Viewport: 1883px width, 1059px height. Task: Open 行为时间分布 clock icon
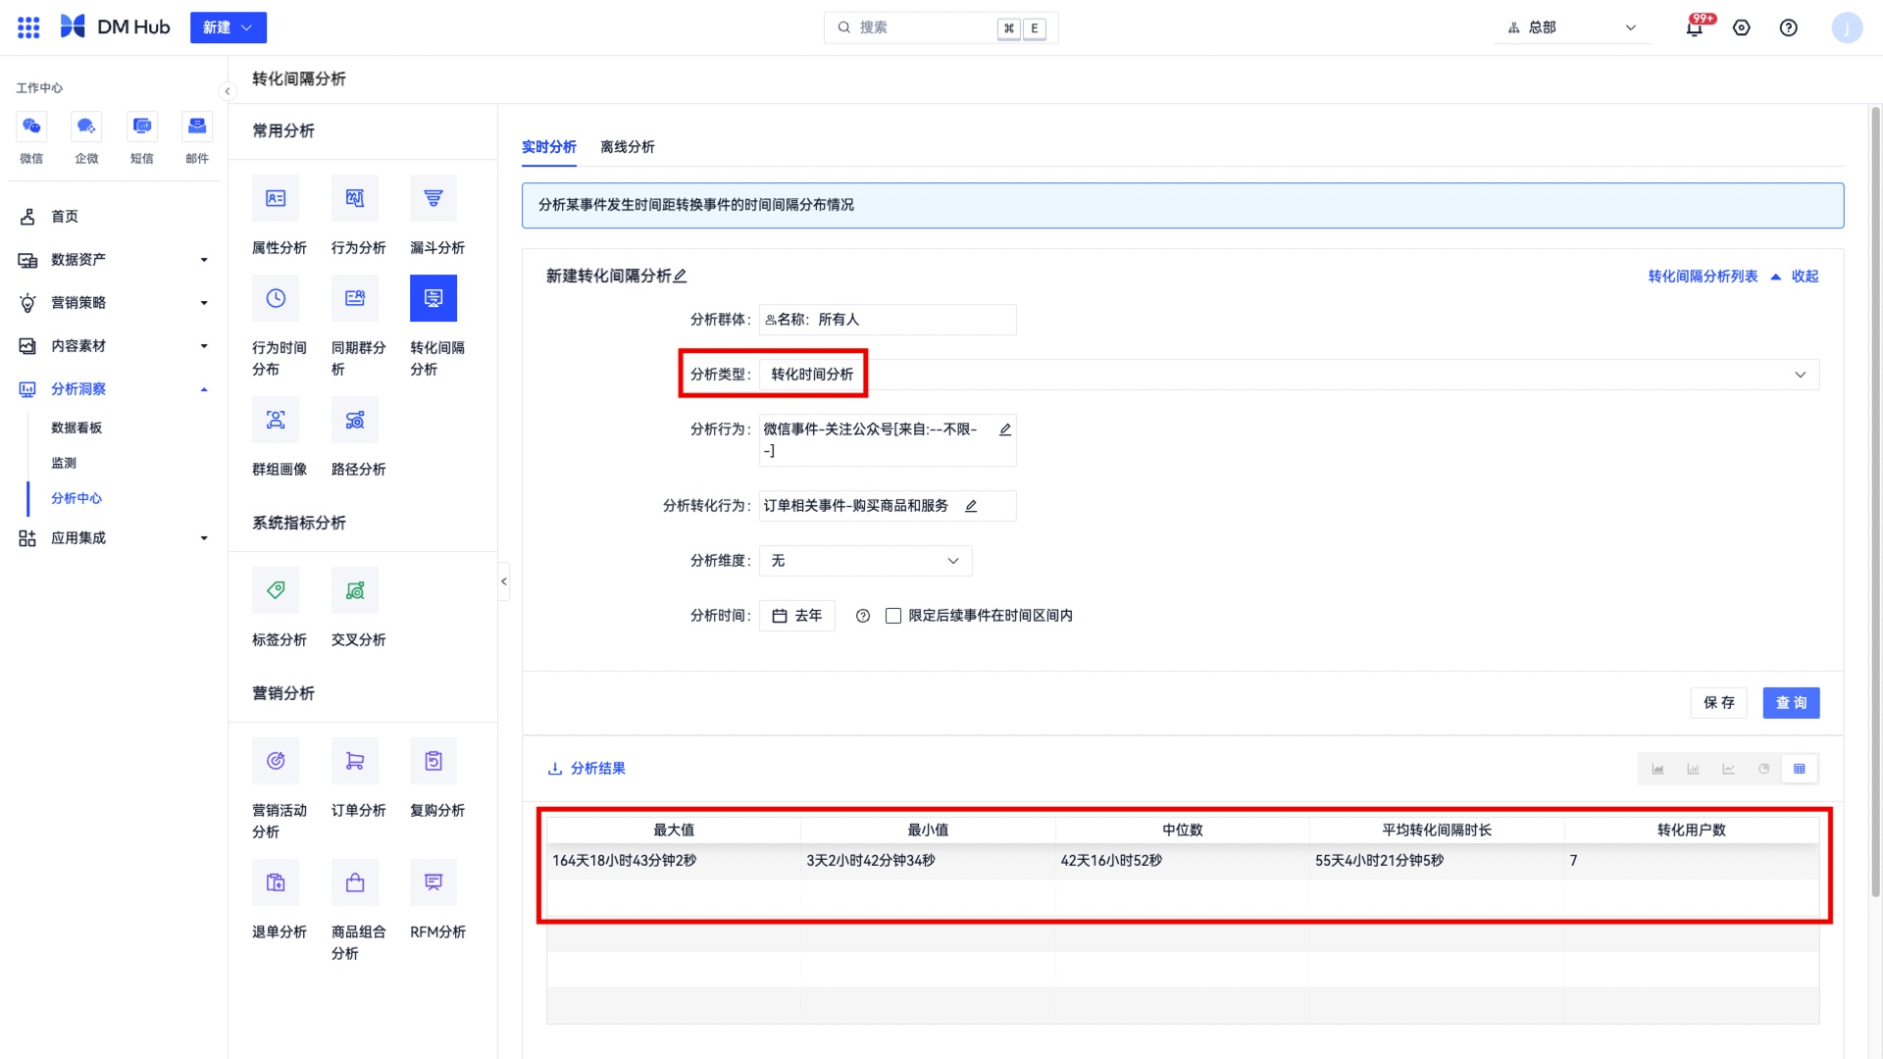(x=276, y=298)
